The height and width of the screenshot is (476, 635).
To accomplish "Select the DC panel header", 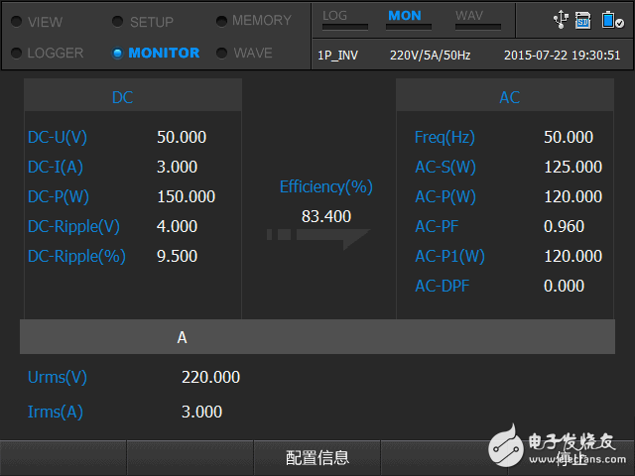I will [122, 97].
